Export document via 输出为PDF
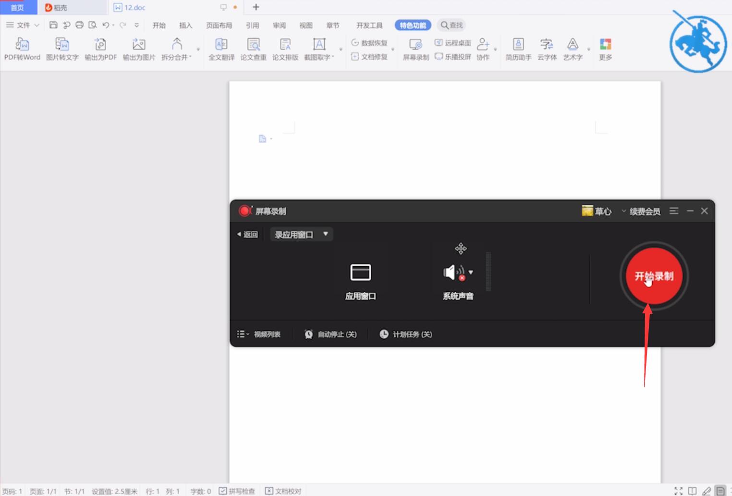The height and width of the screenshot is (496, 732). point(101,50)
